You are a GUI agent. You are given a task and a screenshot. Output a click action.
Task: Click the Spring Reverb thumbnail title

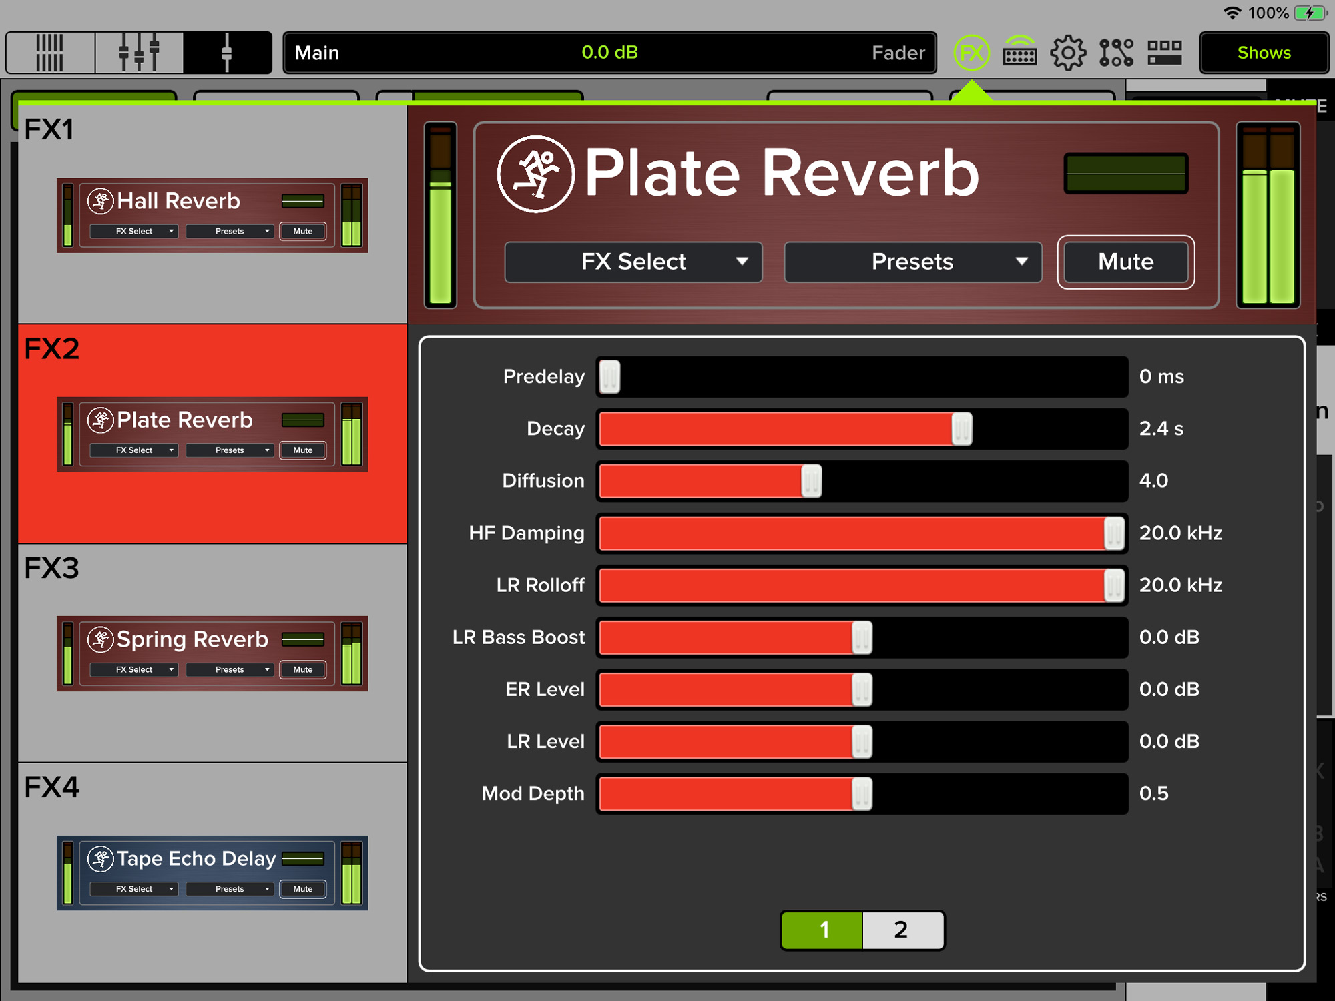(192, 639)
